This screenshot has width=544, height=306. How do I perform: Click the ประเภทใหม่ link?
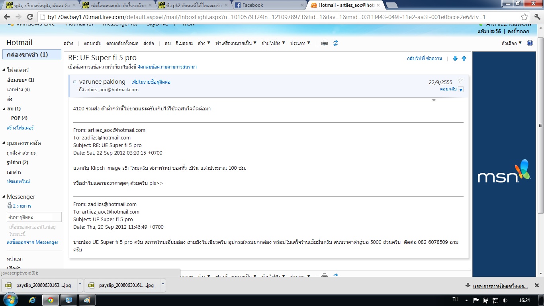click(x=18, y=182)
